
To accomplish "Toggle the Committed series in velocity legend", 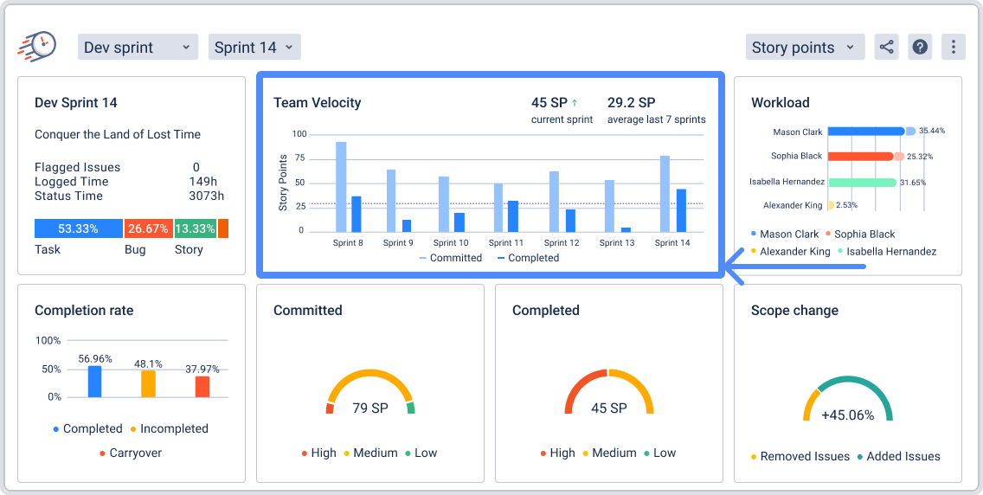I will [451, 258].
